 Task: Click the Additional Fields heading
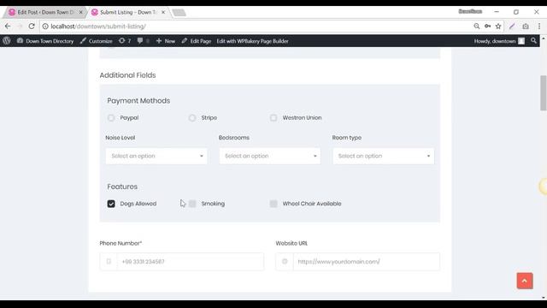coord(127,75)
